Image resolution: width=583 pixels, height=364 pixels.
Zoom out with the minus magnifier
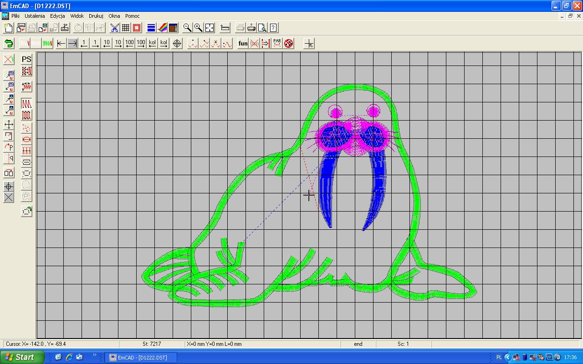[x=187, y=28]
